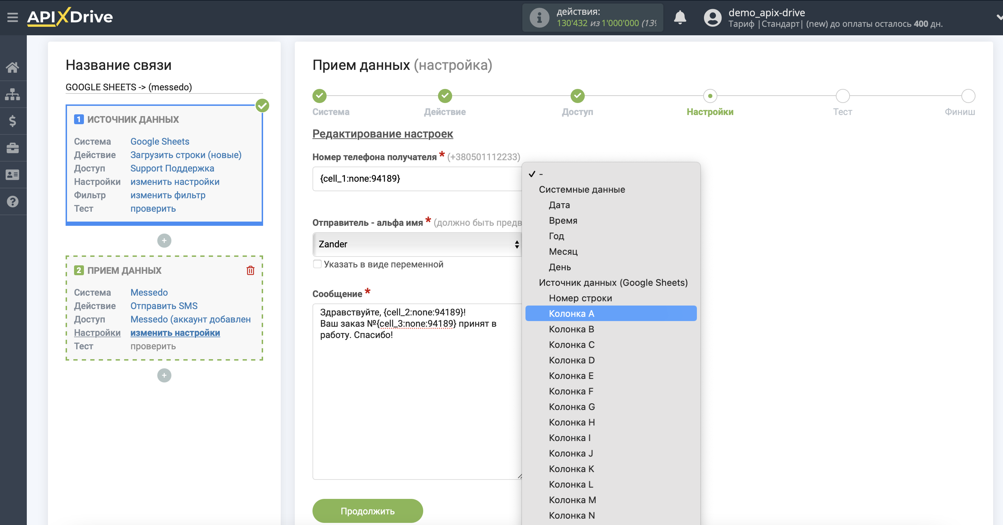The image size is (1003, 525).
Task: Click the APIXDrive logo
Action: [70, 17]
